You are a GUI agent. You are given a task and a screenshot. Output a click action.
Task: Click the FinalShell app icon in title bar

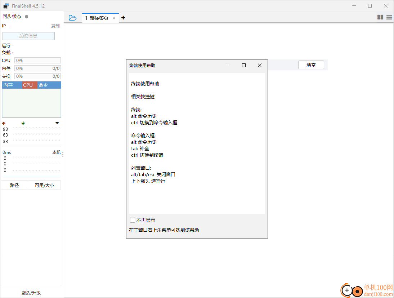(6, 6)
